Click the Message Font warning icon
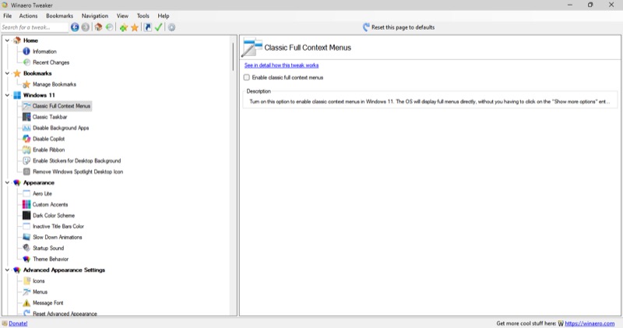 (26, 302)
